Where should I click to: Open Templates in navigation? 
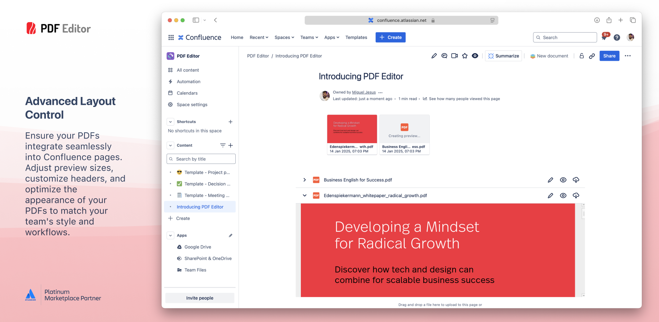coord(356,37)
